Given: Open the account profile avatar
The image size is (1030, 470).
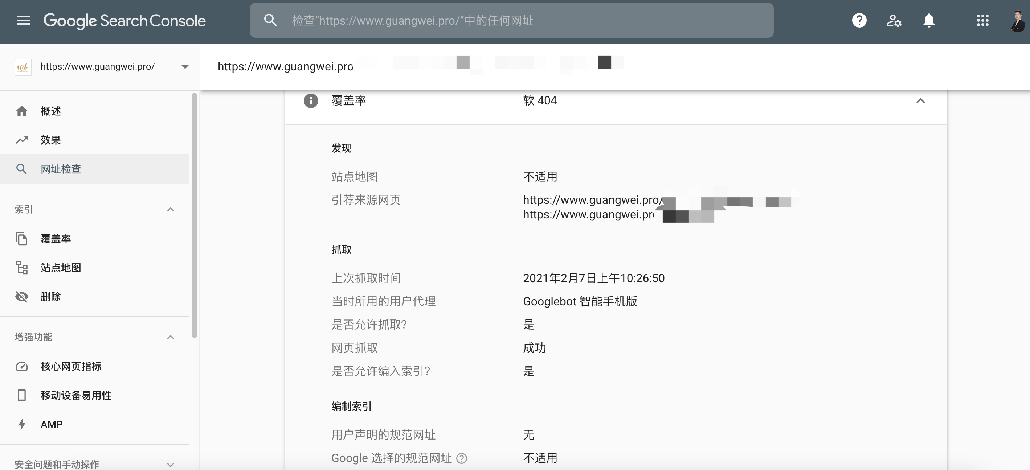Looking at the screenshot, I should [1017, 21].
